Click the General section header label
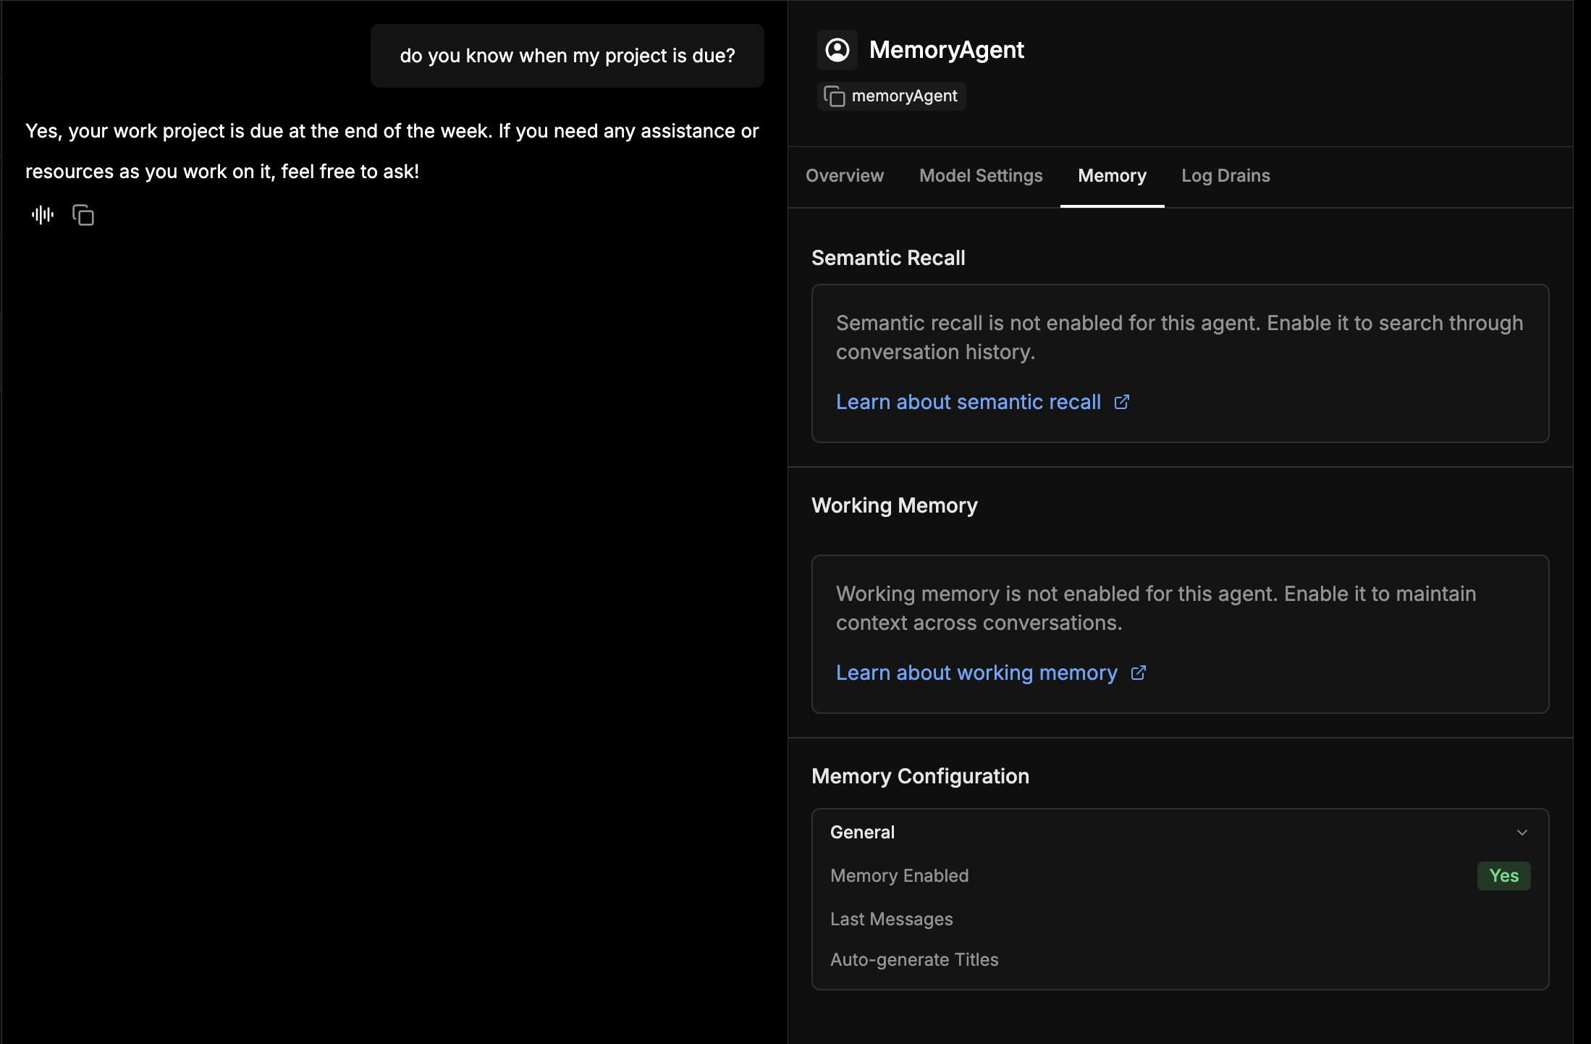 click(862, 833)
